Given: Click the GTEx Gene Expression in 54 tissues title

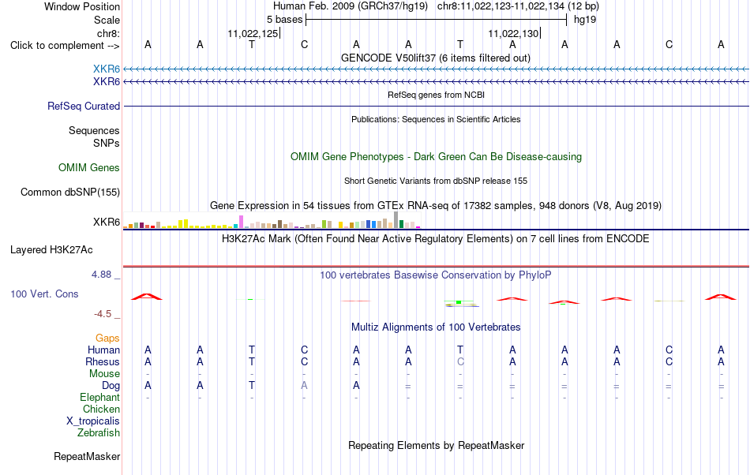Looking at the screenshot, I should pyautogui.click(x=436, y=205).
